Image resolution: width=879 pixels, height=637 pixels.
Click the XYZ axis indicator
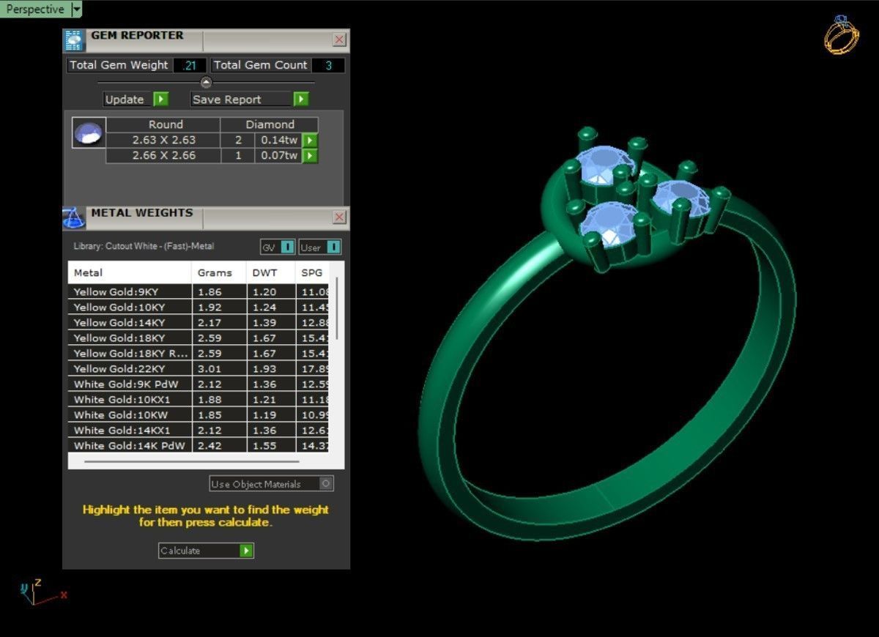coord(42,592)
